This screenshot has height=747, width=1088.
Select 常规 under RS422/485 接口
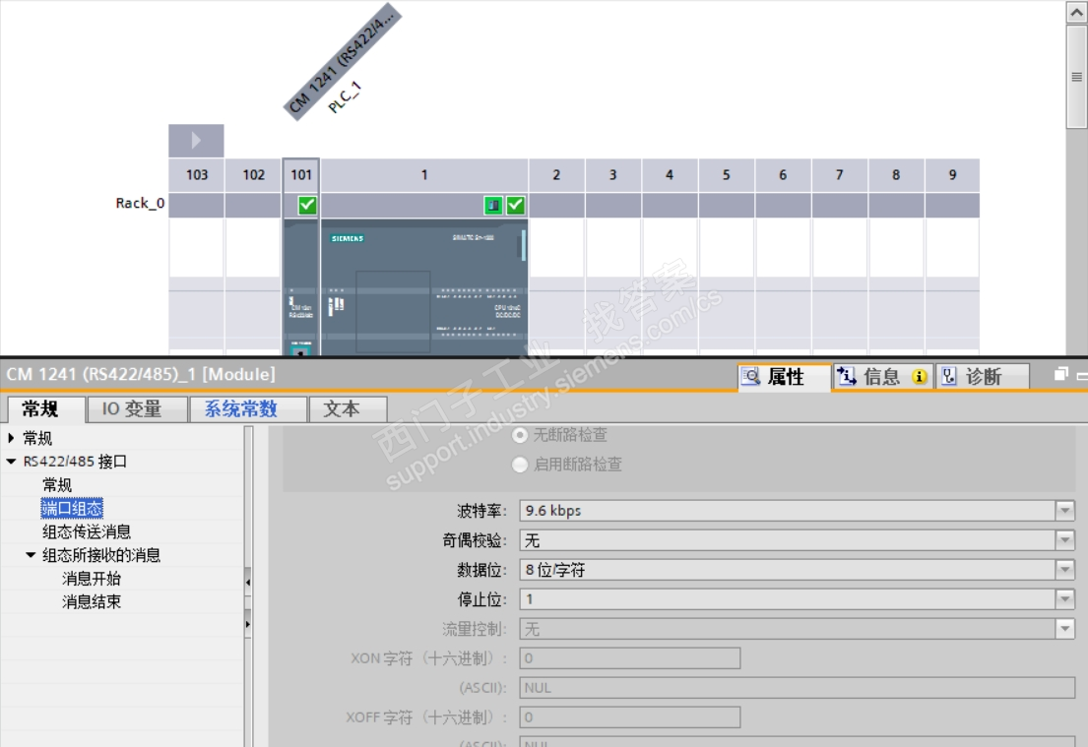point(57,485)
